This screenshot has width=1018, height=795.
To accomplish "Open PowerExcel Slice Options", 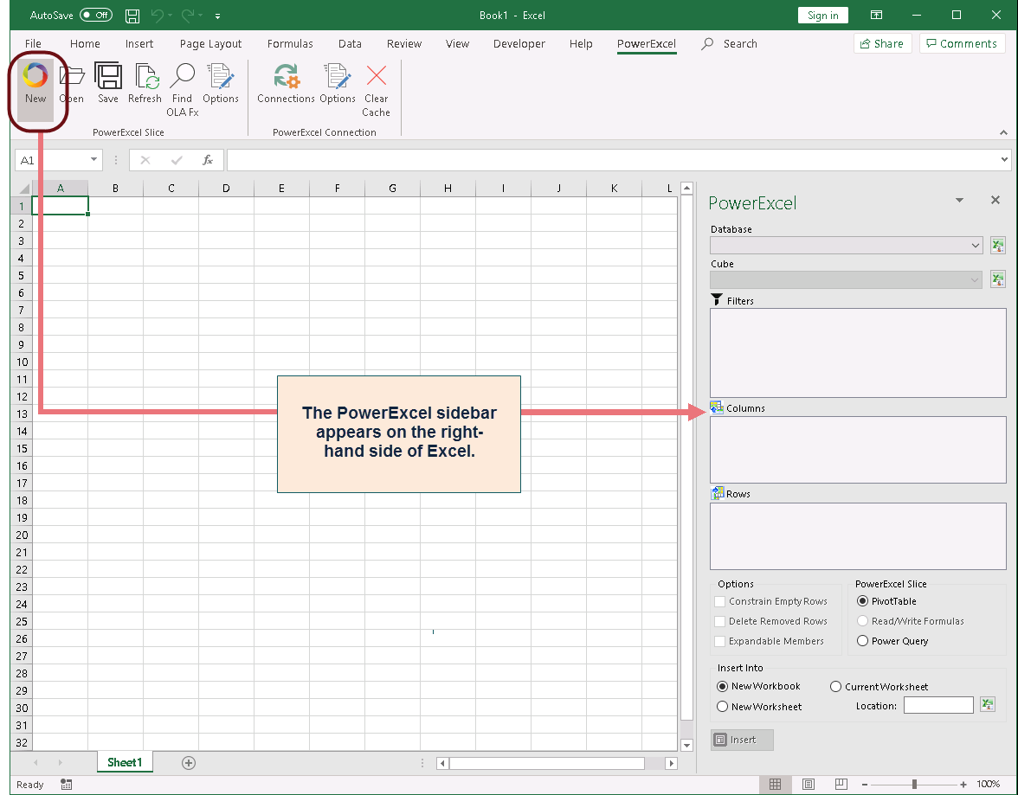I will [x=221, y=76].
